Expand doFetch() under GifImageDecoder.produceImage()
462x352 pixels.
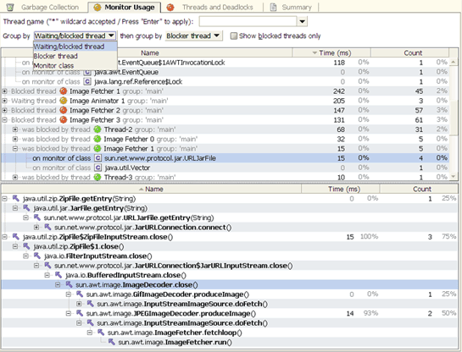tap(79, 304)
